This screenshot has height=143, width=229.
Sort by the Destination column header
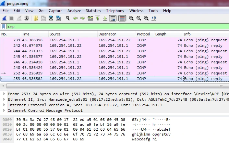pyautogui.click(x=116, y=34)
